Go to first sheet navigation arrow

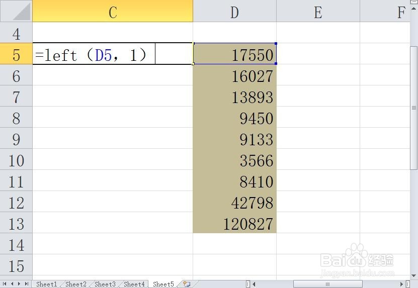tap(5, 284)
